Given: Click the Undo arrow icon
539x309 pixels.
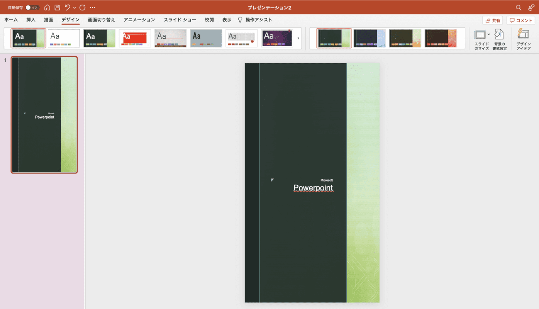Looking at the screenshot, I should pyautogui.click(x=68, y=7).
